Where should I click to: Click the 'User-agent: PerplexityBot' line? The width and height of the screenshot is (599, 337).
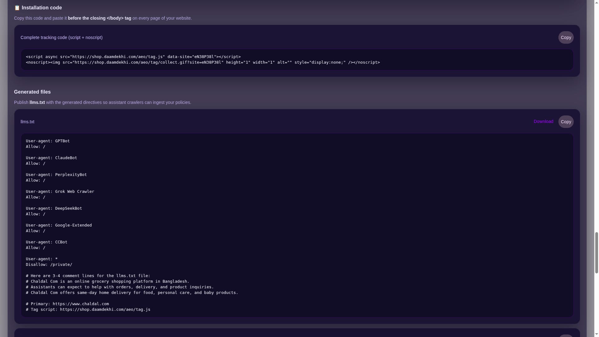coord(56,175)
